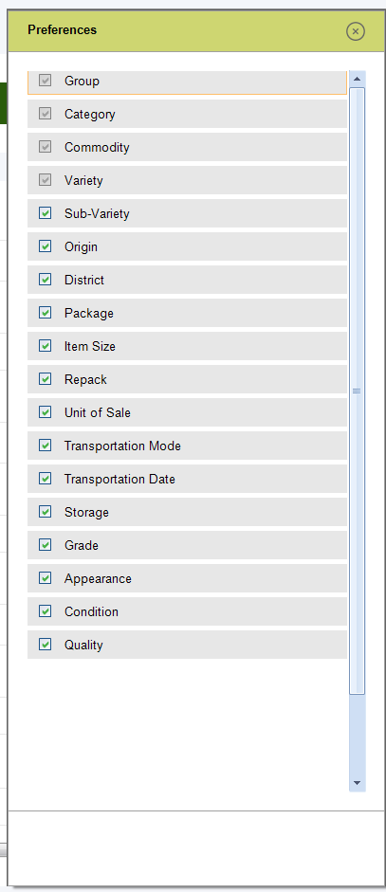Toggle the Storage checkbox
This screenshot has width=386, height=892.
point(45,512)
